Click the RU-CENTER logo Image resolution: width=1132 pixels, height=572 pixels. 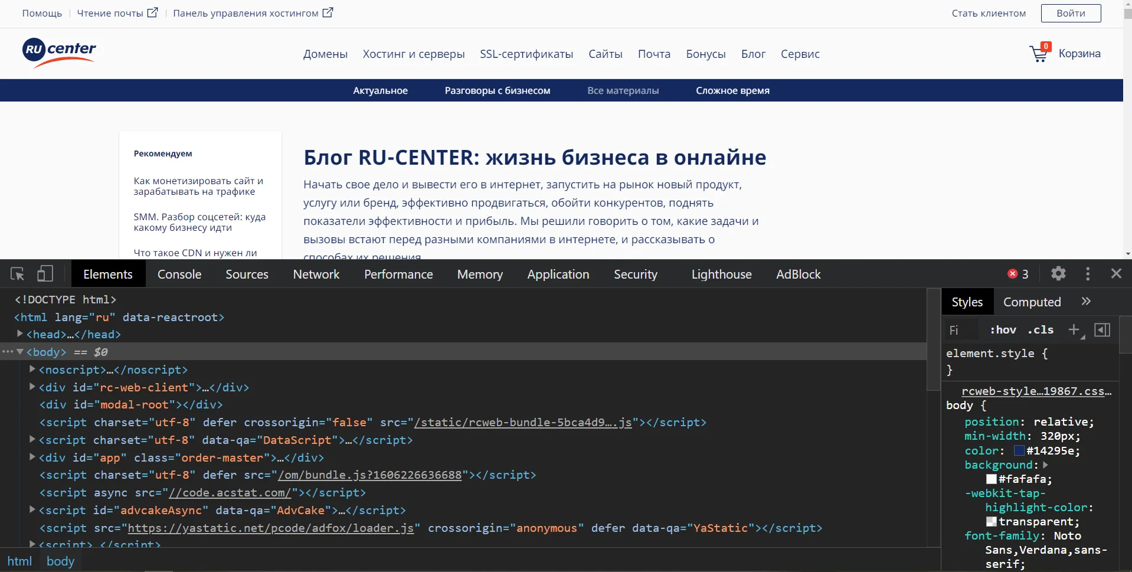coord(59,53)
